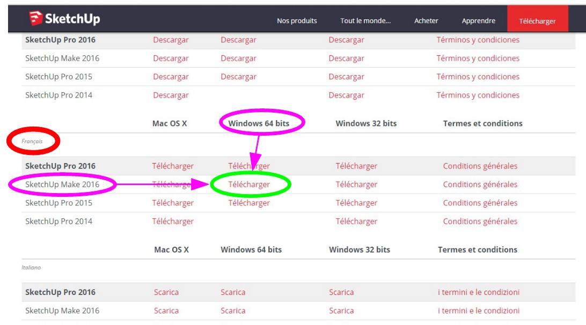Open Conditions générales for French SketchUp Pro 2014
Screen dimensions: 586x325
[480, 221]
